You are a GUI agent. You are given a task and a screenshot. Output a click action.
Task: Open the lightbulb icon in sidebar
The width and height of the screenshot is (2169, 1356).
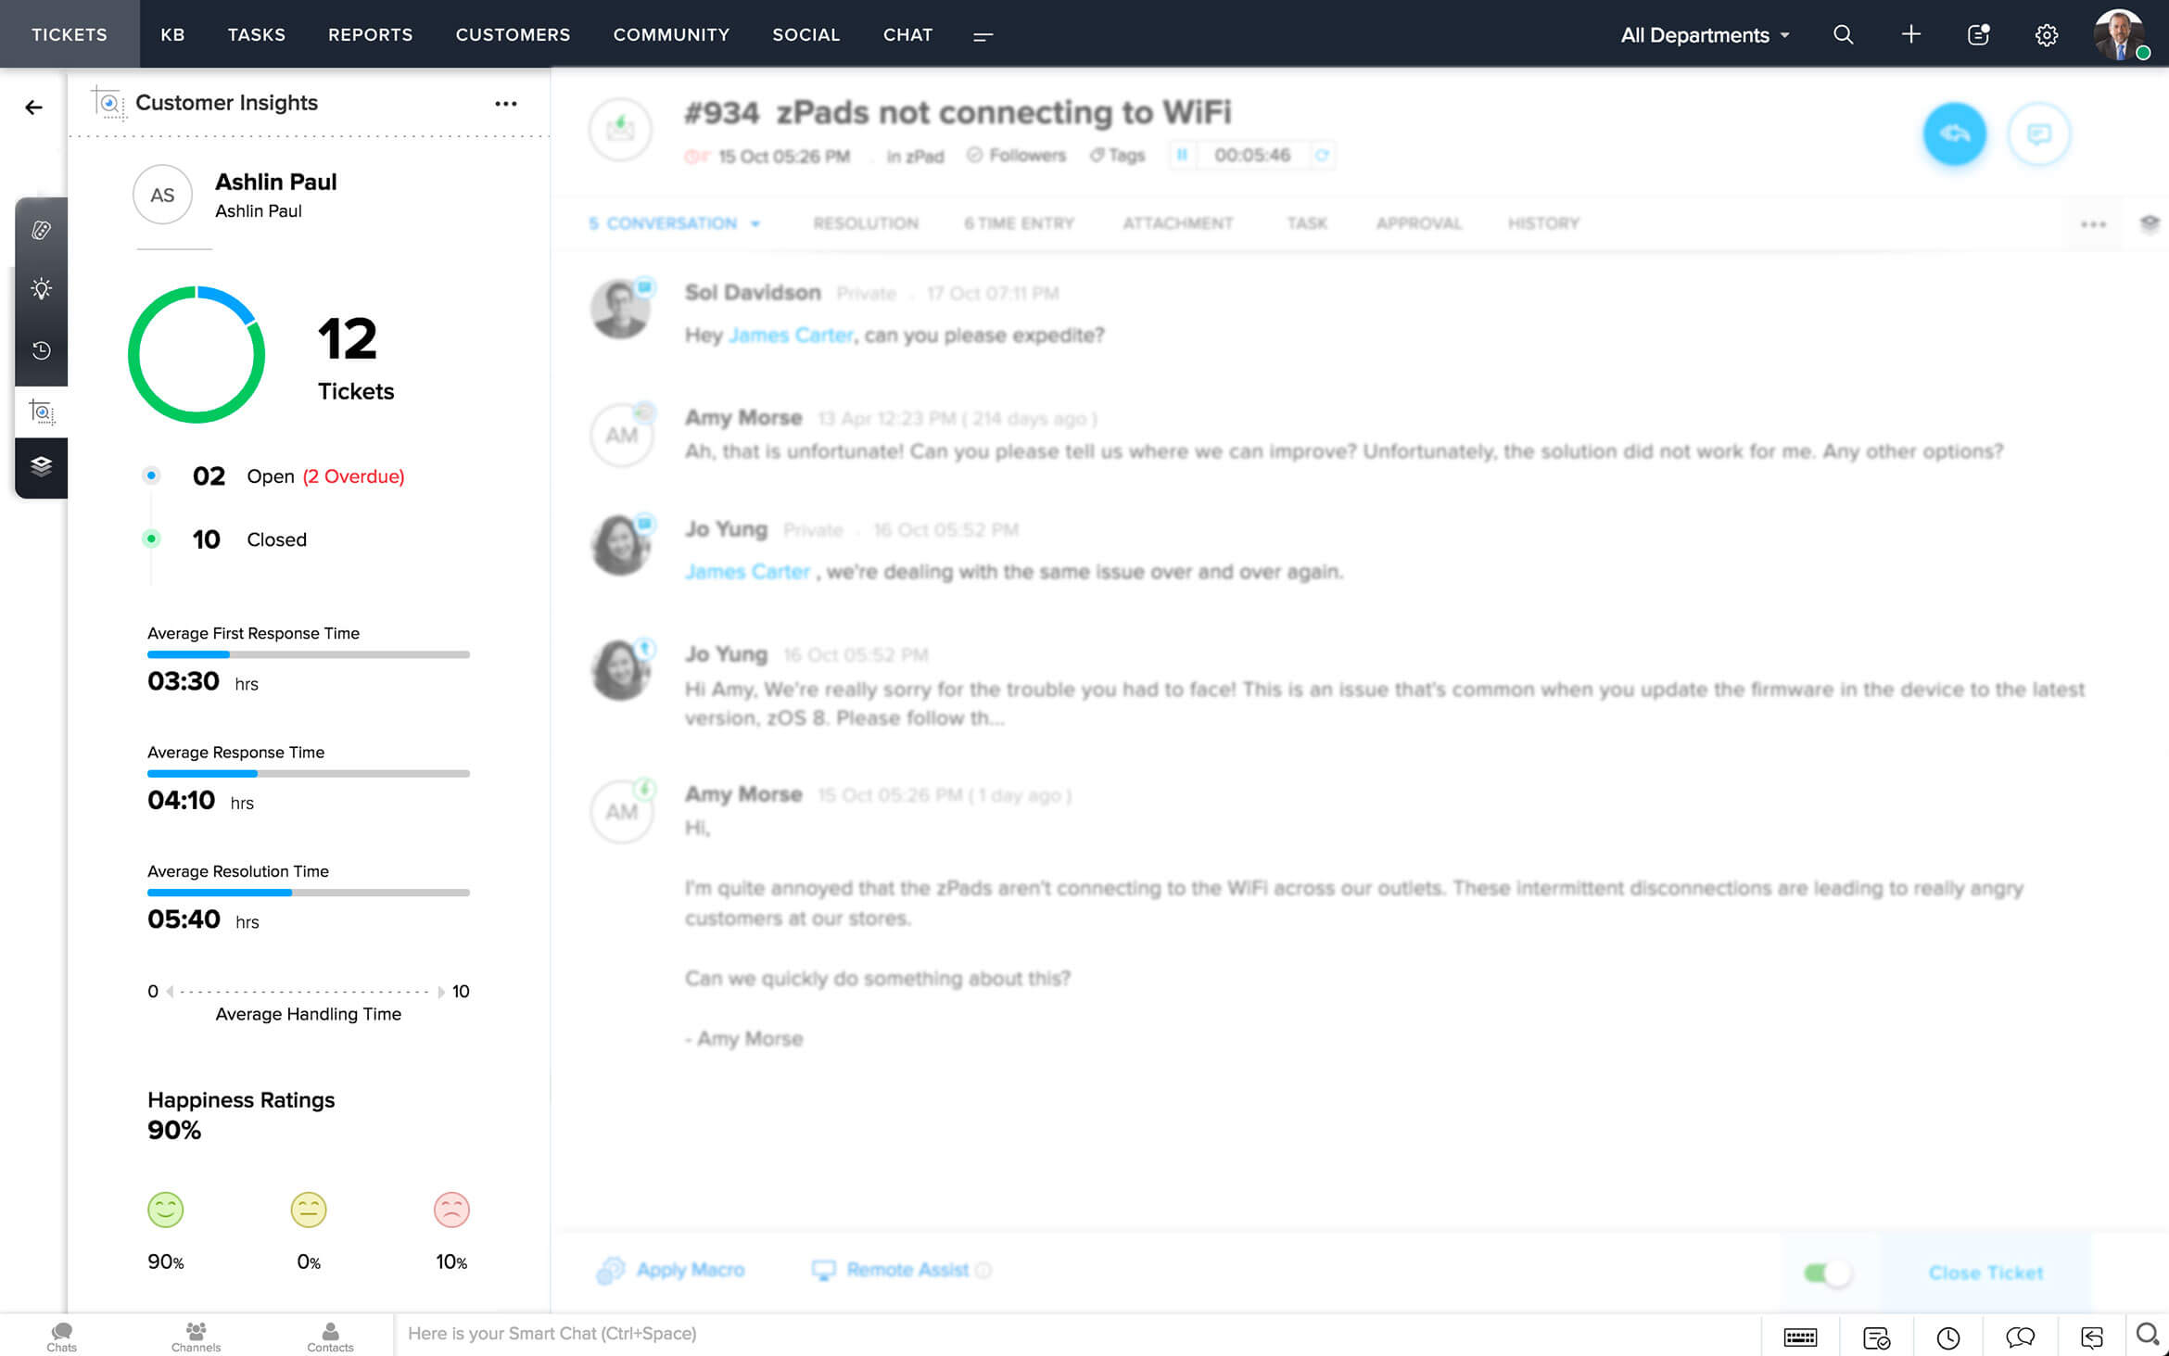(41, 289)
